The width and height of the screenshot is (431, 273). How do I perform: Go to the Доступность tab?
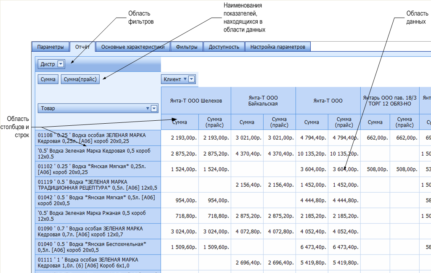(x=224, y=47)
